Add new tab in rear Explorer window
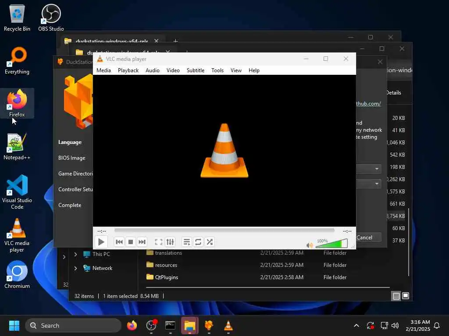Image resolution: width=449 pixels, height=336 pixels. tap(175, 41)
